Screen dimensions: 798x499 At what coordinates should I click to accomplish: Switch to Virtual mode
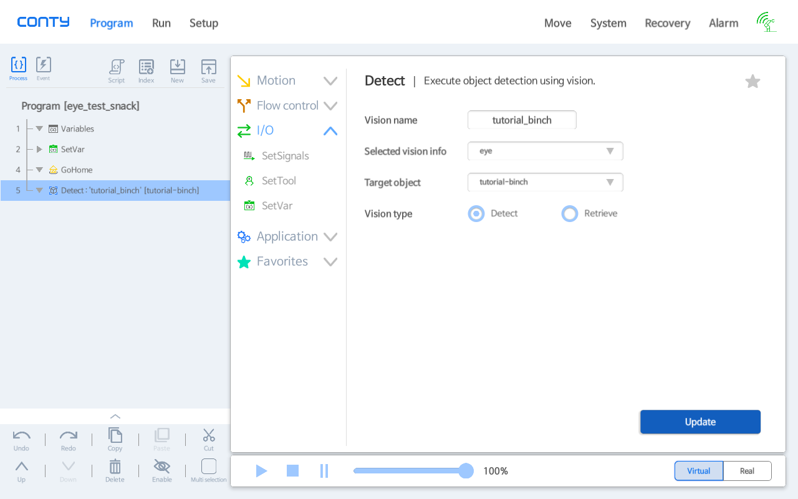(x=699, y=471)
